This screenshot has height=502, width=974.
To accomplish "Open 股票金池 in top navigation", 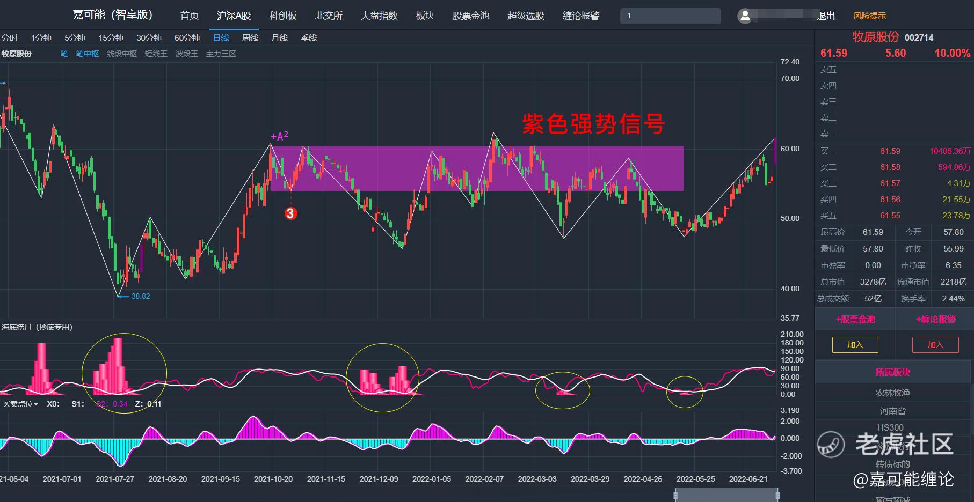I will [x=471, y=16].
